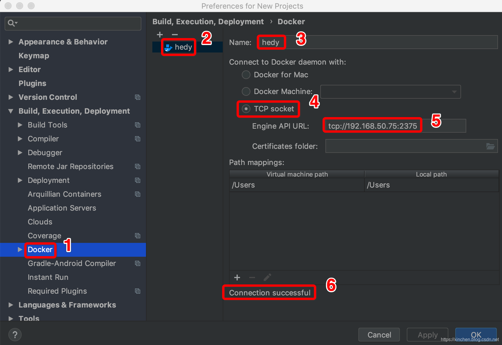Screen dimensions: 502x345
Task: Confirm settings with the OK button
Action: (x=476, y=335)
